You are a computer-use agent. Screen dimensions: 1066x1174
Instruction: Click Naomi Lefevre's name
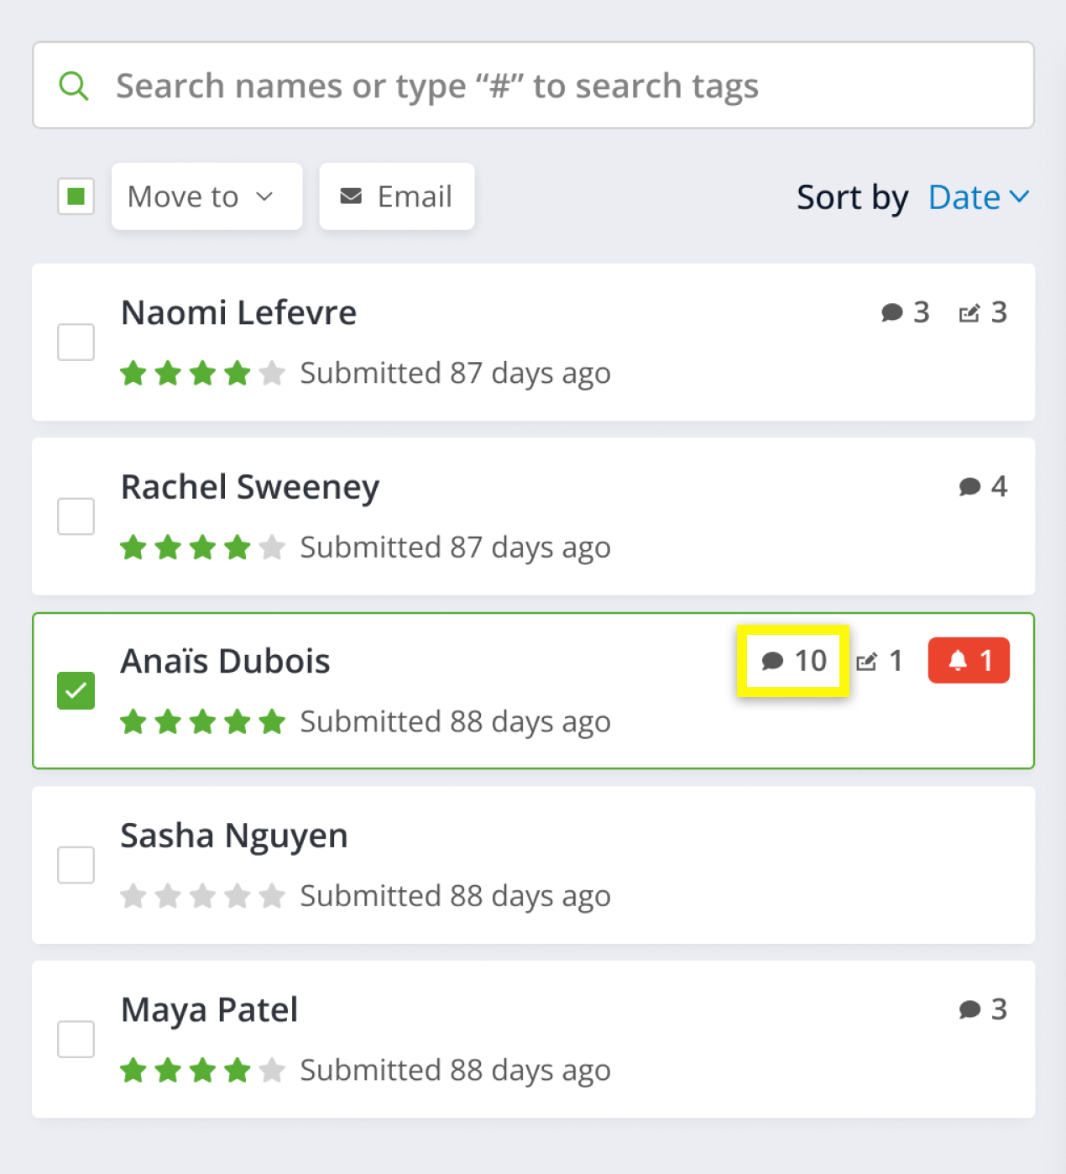coord(238,312)
